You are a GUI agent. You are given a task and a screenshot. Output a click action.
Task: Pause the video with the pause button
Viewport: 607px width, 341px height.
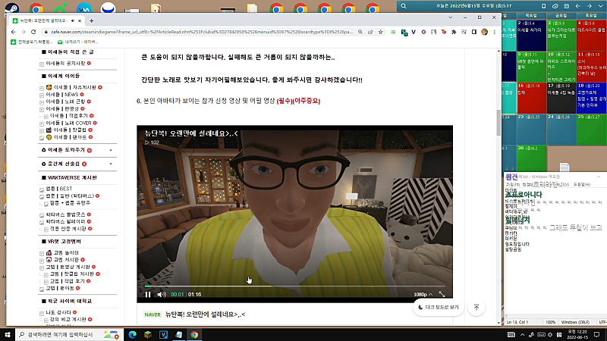click(148, 295)
